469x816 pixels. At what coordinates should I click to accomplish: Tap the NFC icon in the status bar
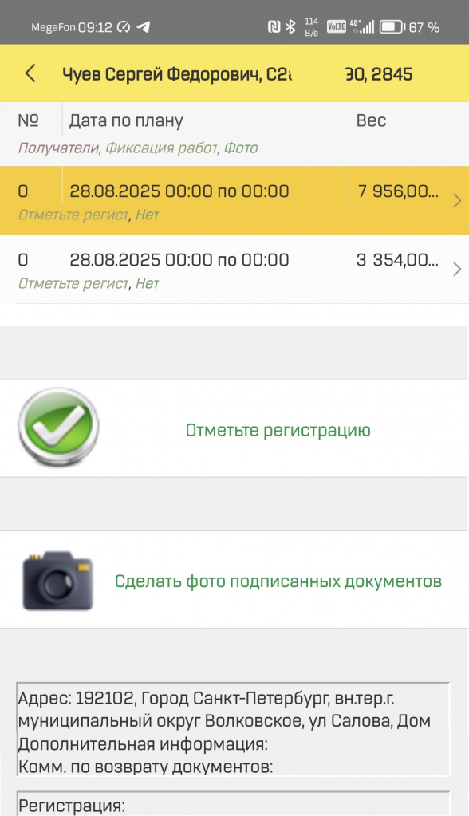click(274, 27)
